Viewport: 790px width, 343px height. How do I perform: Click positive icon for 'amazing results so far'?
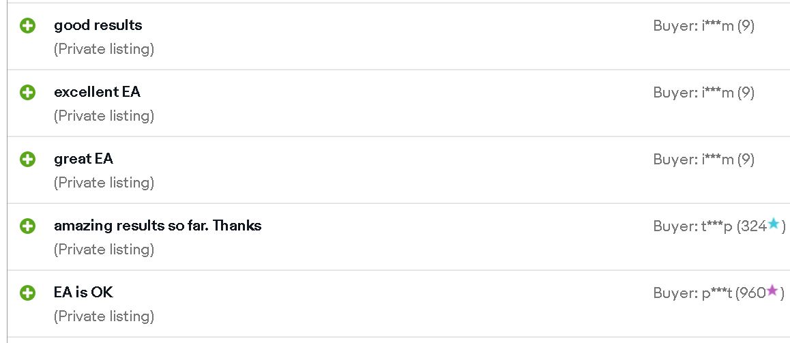click(x=28, y=226)
